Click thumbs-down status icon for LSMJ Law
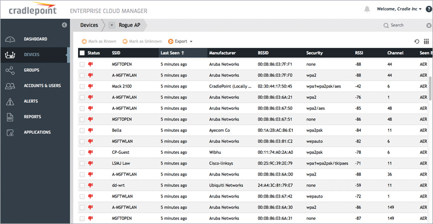The height and width of the screenshot is (224, 433). 90,163
